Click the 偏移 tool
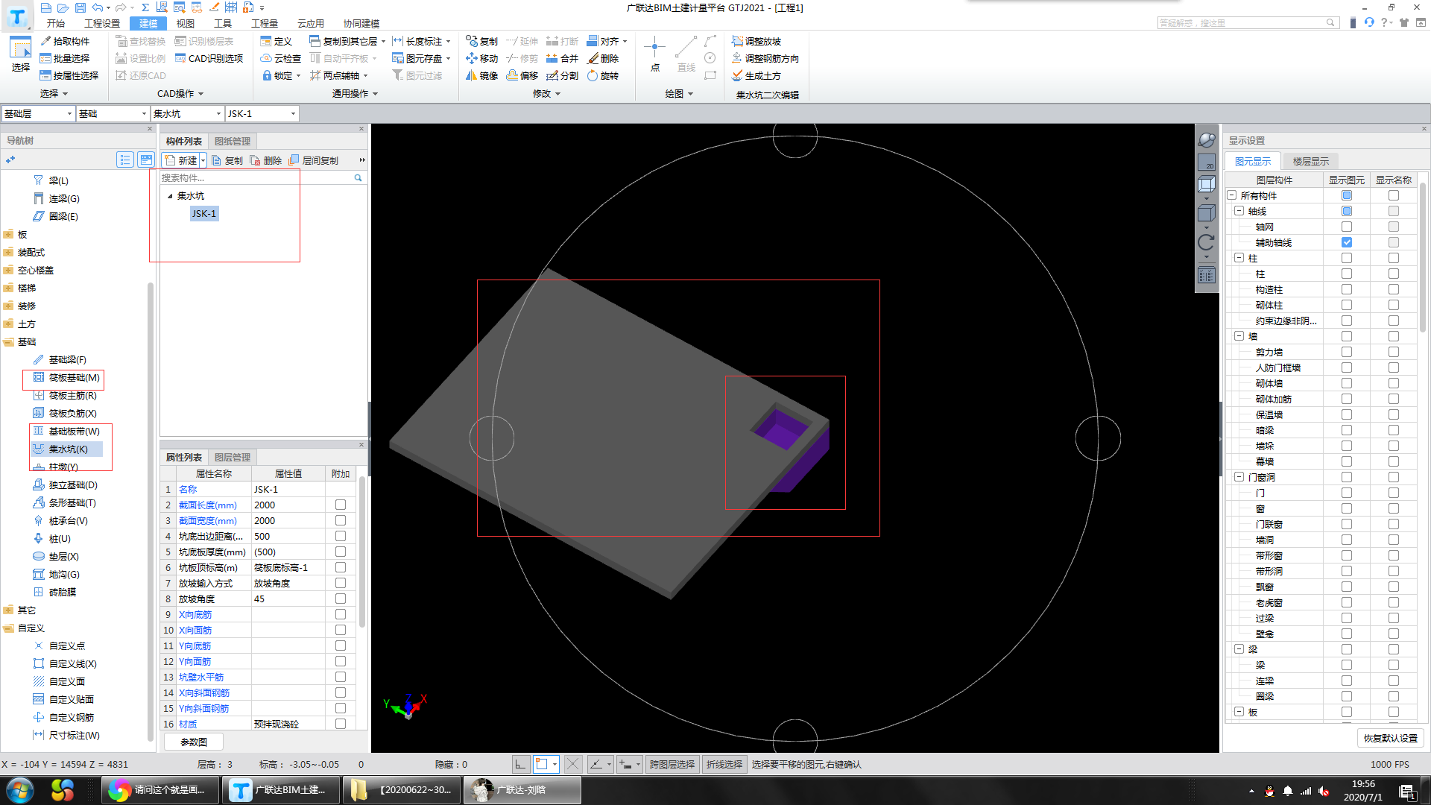 point(522,75)
